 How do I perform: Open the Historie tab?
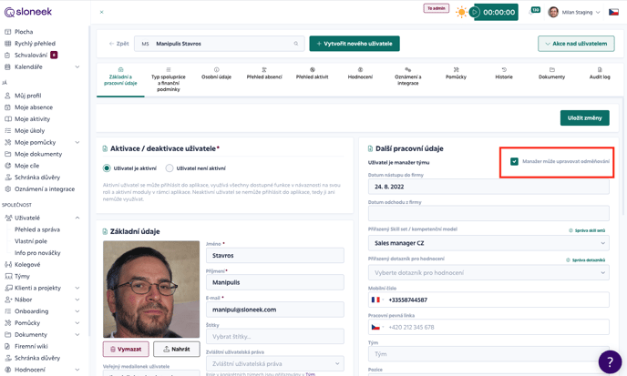pyautogui.click(x=504, y=73)
